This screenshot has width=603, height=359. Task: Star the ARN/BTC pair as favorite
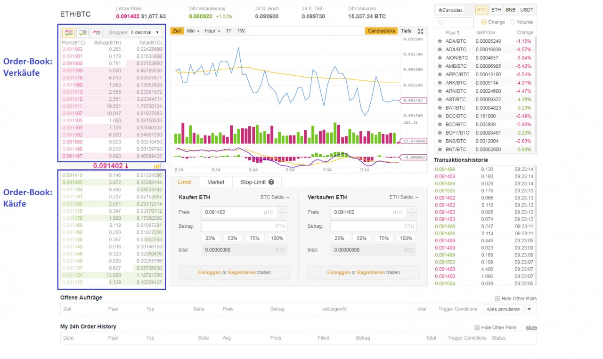pos(440,91)
